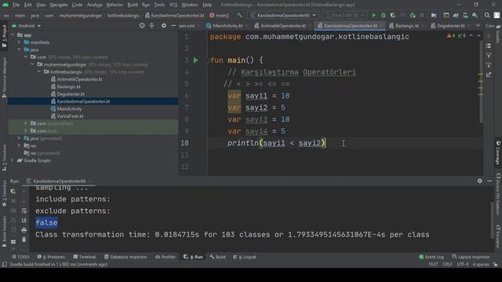The width and height of the screenshot is (502, 282).
Task: Click UTF-8 encoding in status bar
Action: [x=463, y=265]
